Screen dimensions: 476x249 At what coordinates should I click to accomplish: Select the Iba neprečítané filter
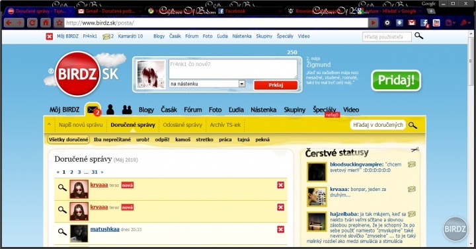pos(112,139)
